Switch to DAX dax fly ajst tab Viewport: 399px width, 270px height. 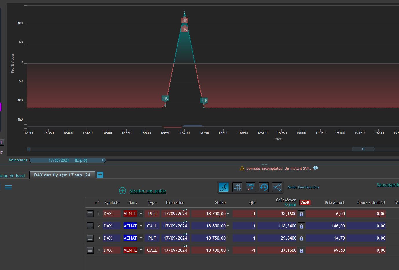[62, 175]
